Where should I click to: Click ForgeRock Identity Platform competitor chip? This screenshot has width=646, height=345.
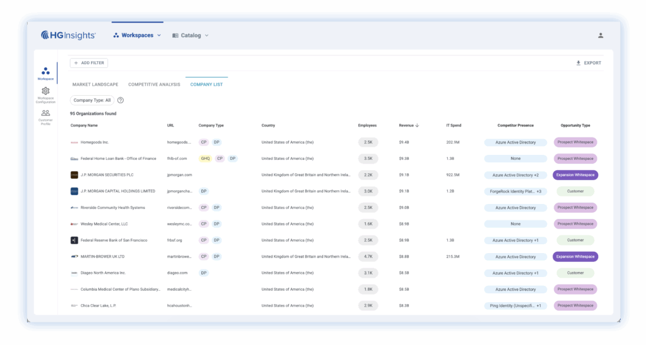pos(515,191)
